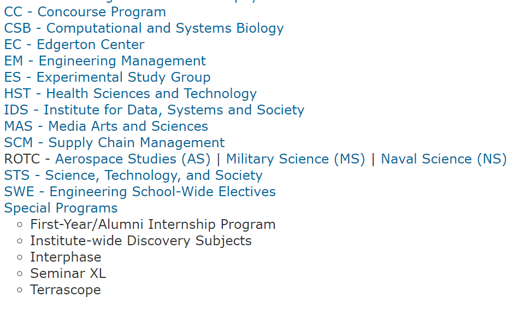Open IDS - Institute for Data, Systems and Society
This screenshot has width=519, height=309.
point(154,110)
